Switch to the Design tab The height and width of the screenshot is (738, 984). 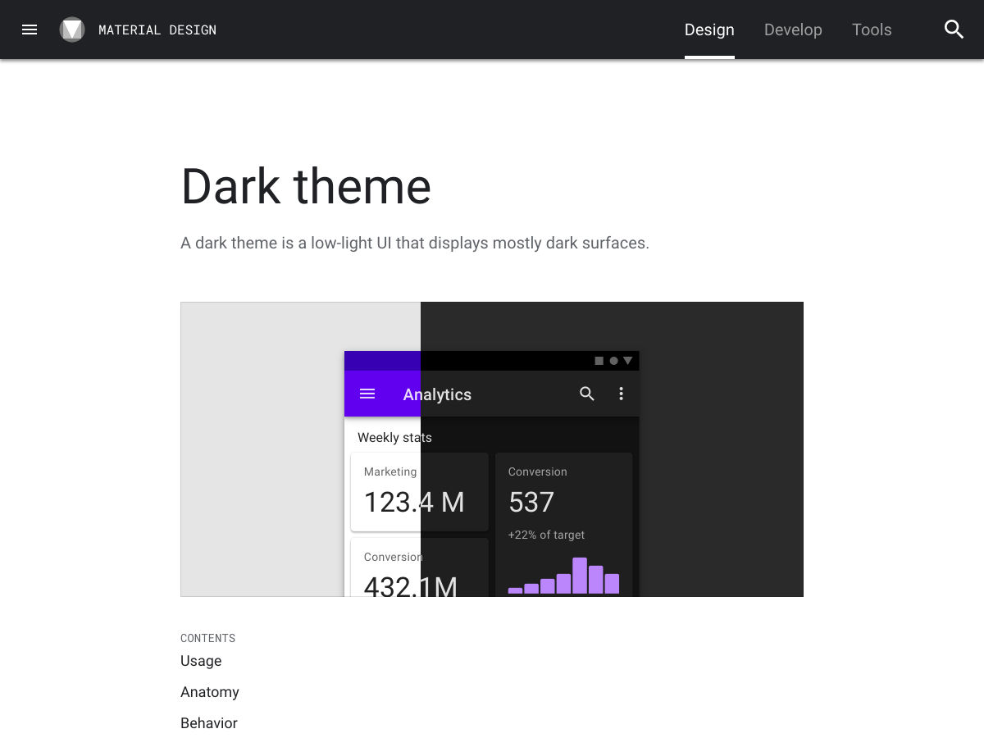[x=709, y=30]
